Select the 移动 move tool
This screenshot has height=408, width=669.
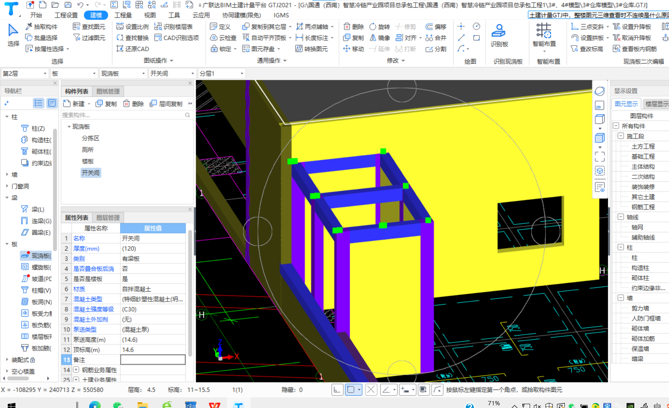354,49
